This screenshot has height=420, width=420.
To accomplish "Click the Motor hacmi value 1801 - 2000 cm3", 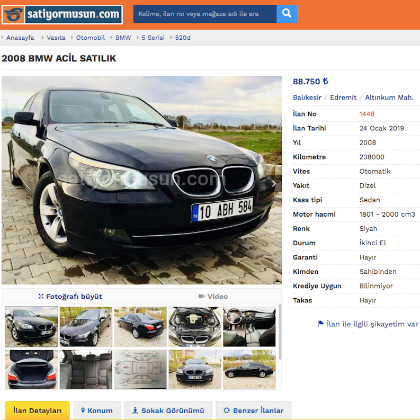I will point(387,215).
